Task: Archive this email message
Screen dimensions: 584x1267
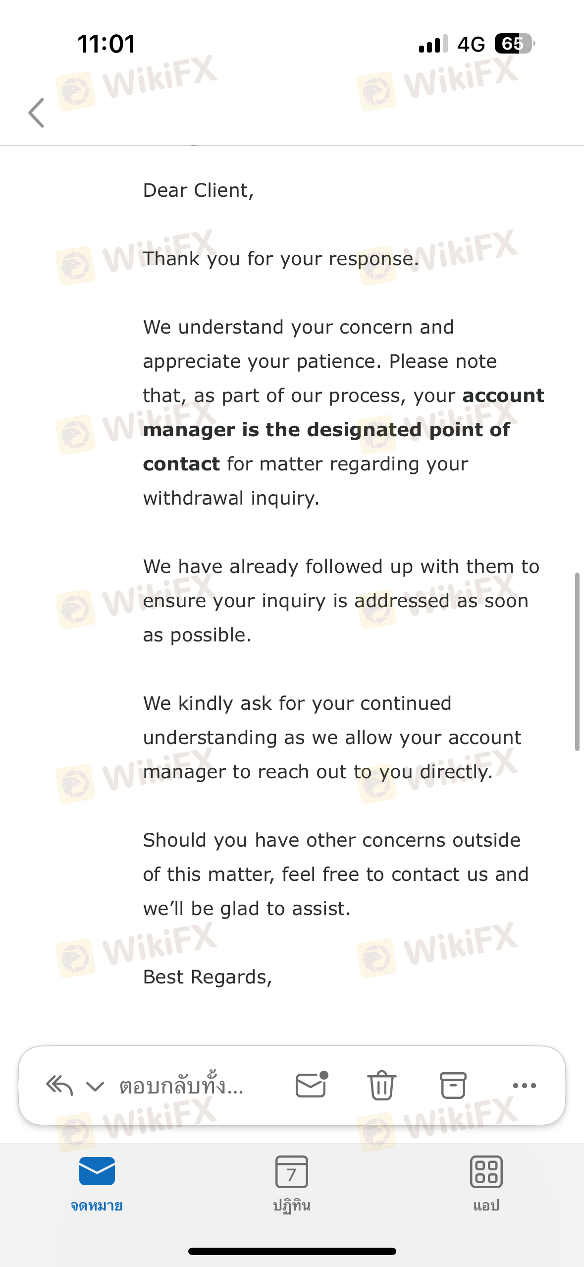Action: point(453,1085)
